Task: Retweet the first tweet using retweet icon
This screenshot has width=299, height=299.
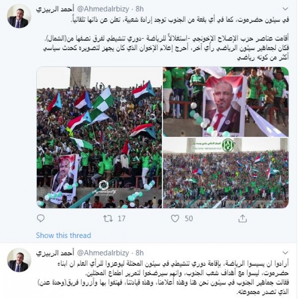Action: (x=108, y=218)
